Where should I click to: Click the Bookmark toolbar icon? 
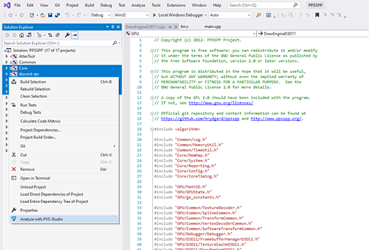[x=317, y=15]
